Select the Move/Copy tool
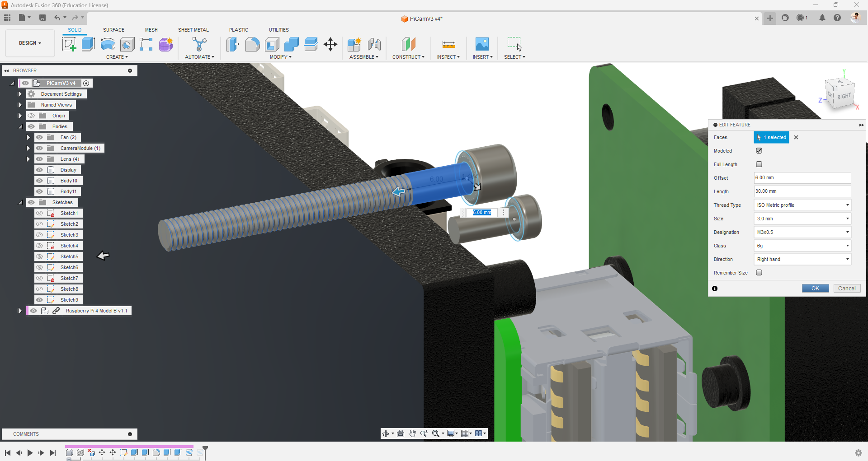 330,44
